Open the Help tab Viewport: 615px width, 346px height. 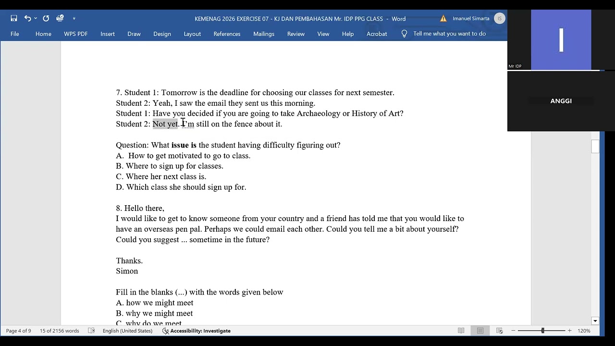coord(348,34)
